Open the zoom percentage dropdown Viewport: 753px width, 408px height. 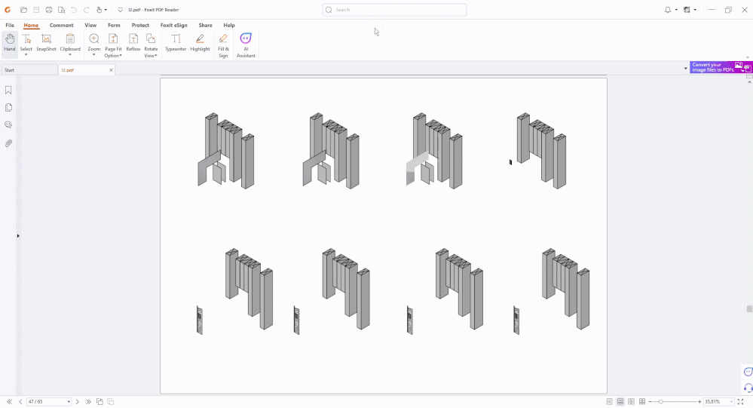(731, 402)
